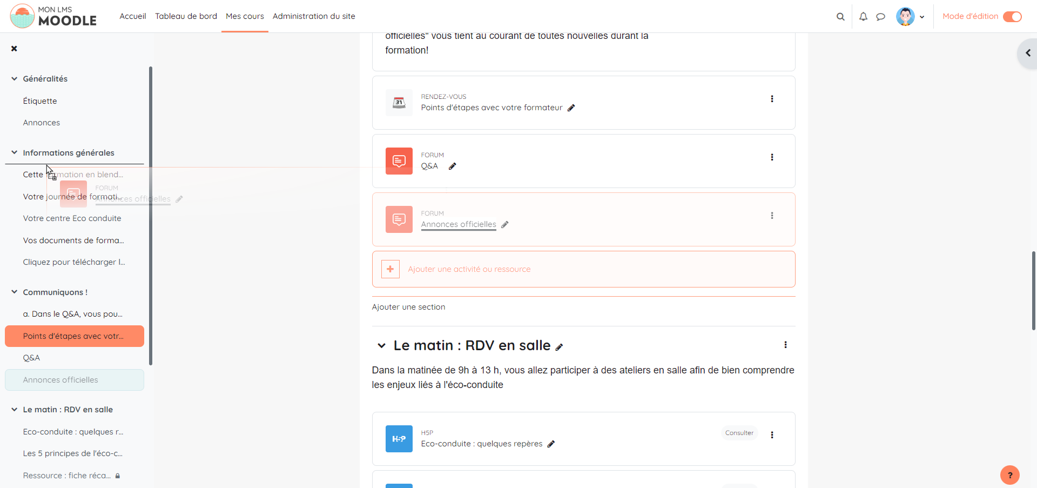This screenshot has width=1037, height=488.
Task: Open the user avatar dropdown menu
Action: coord(911,17)
